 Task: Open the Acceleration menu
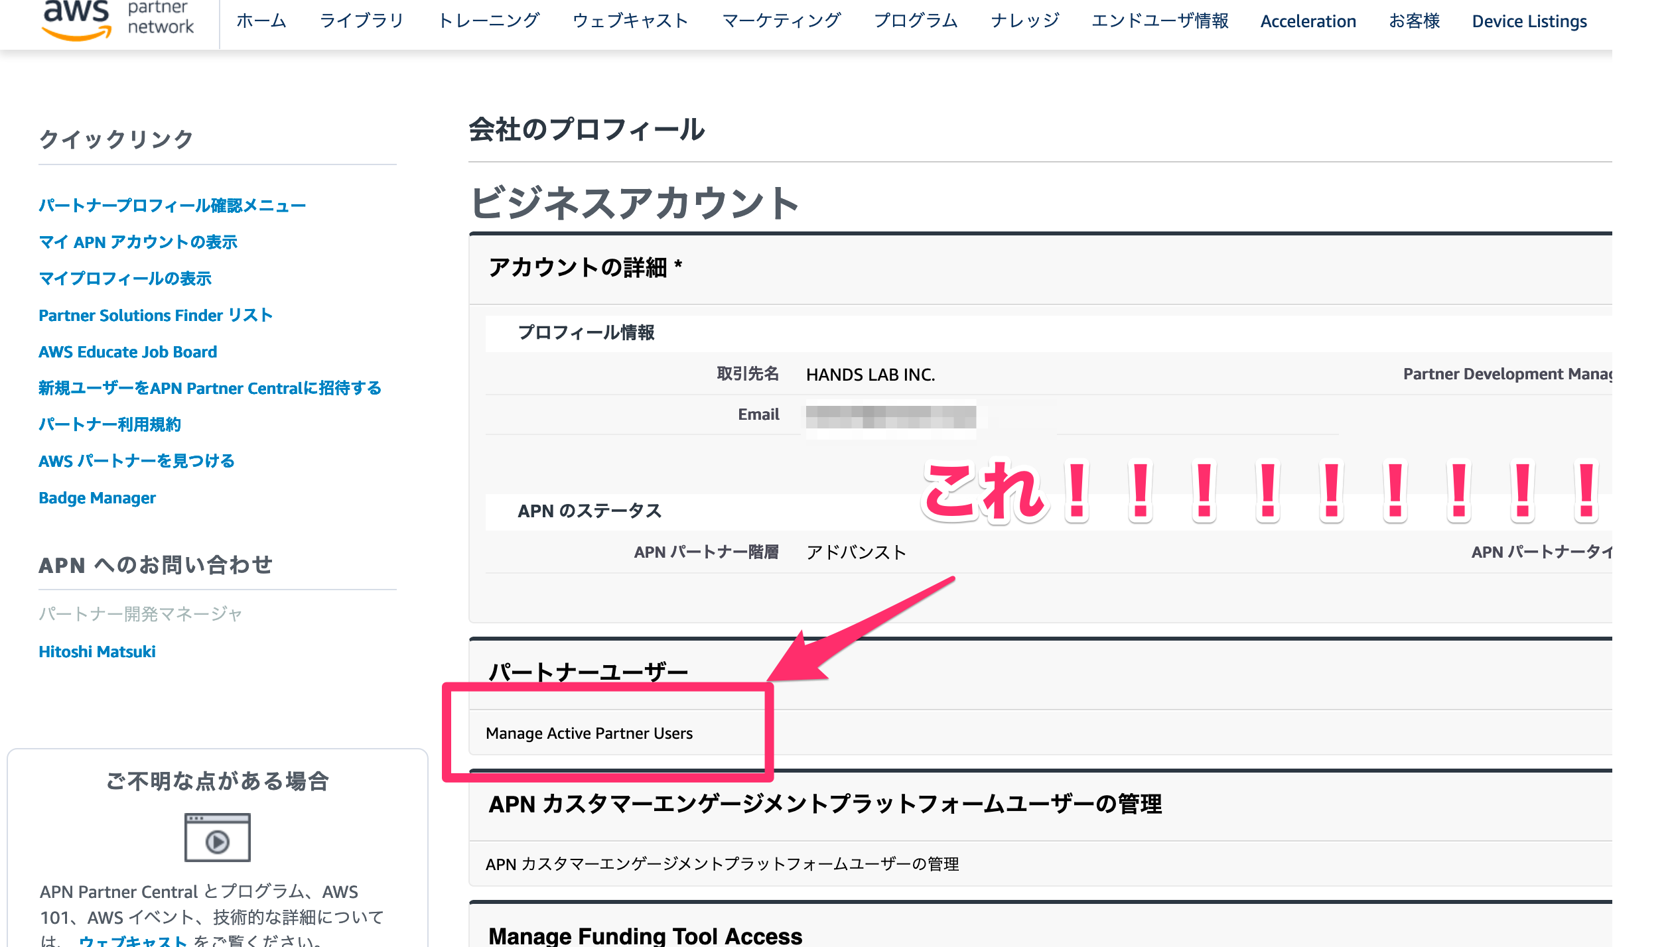coord(1308,21)
